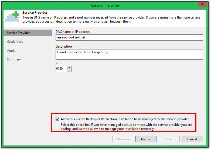Uncheck the managed by service provider checkbox

pyautogui.click(x=57, y=119)
